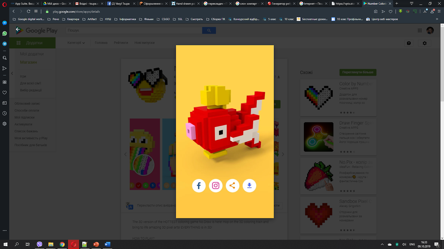The height and width of the screenshot is (249, 444).
Task: Open the Ігри link
Action: 23,76
